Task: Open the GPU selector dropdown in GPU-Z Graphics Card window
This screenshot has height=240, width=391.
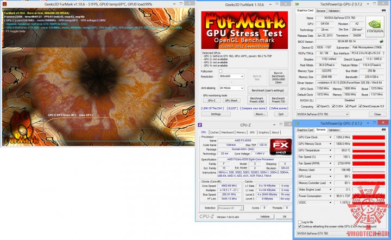Action: (323, 114)
